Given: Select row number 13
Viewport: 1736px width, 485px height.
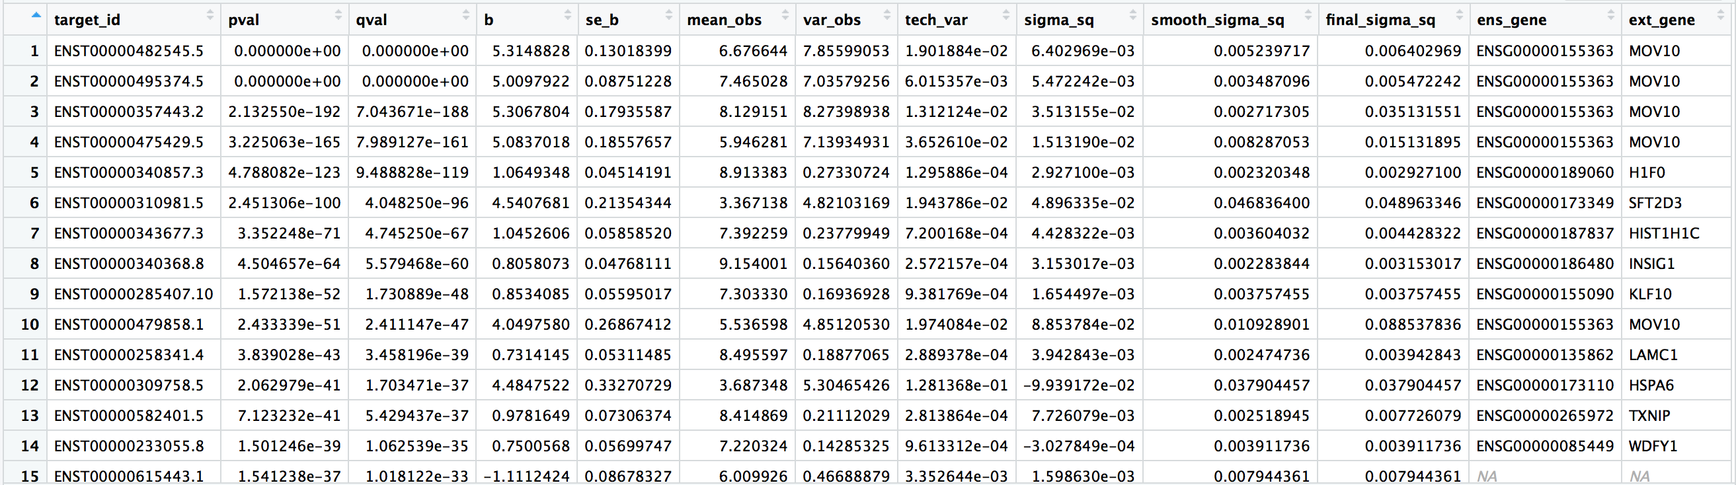Looking at the screenshot, I should click(x=30, y=415).
